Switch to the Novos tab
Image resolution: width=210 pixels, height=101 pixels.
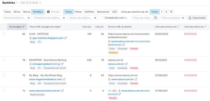click(27, 12)
